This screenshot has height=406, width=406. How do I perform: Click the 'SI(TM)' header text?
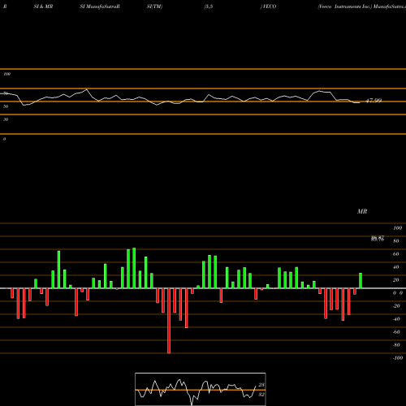154,6
